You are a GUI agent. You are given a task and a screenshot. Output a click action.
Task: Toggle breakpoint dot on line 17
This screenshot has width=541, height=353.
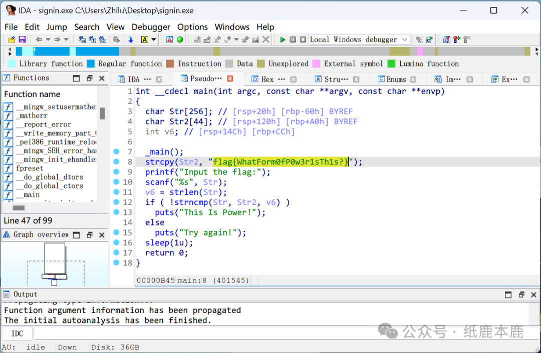[116, 252]
